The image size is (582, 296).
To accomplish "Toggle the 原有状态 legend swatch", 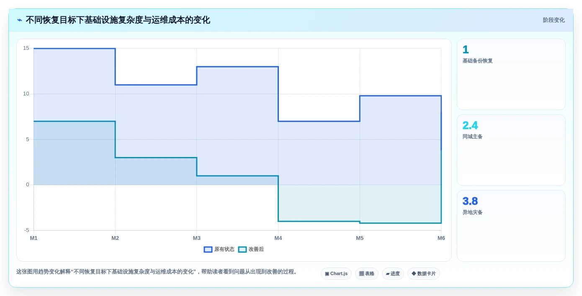I will 208,250.
